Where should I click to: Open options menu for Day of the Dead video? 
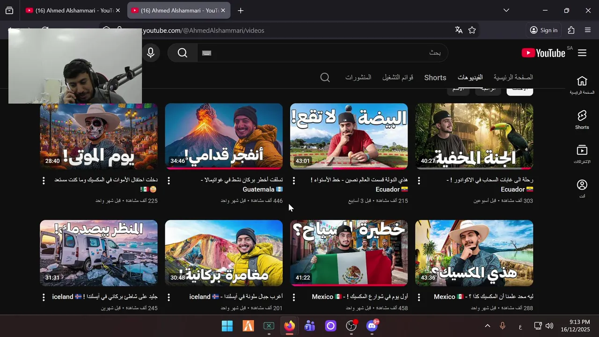[44, 180]
